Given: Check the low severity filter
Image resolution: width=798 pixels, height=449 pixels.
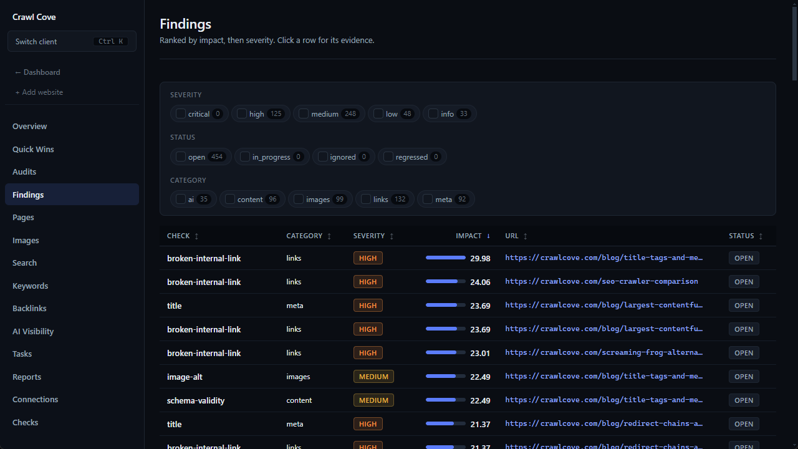Looking at the screenshot, I should 378,113.
